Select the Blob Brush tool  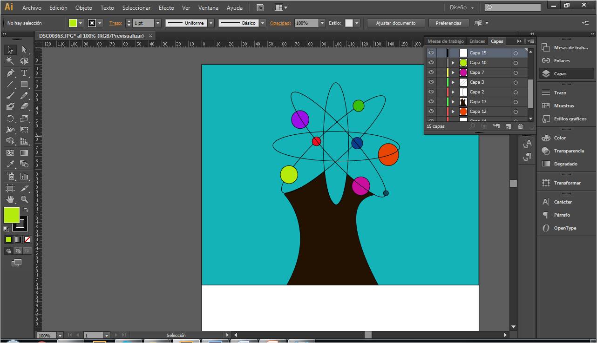pyautogui.click(x=10, y=106)
